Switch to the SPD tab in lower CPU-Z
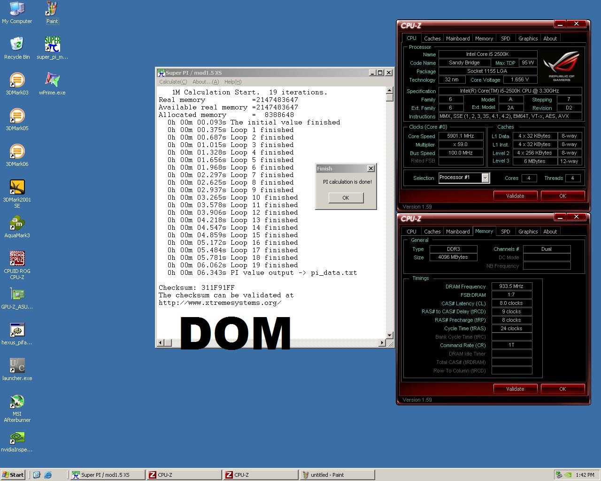Screen dimensions: 601x481 [x=505, y=232]
